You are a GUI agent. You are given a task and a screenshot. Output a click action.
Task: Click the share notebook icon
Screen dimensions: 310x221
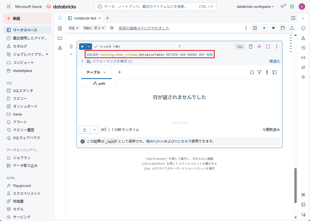[292, 28]
